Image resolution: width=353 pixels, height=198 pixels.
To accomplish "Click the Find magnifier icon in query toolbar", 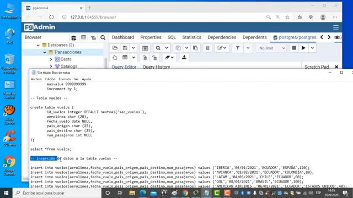I will [158, 48].
